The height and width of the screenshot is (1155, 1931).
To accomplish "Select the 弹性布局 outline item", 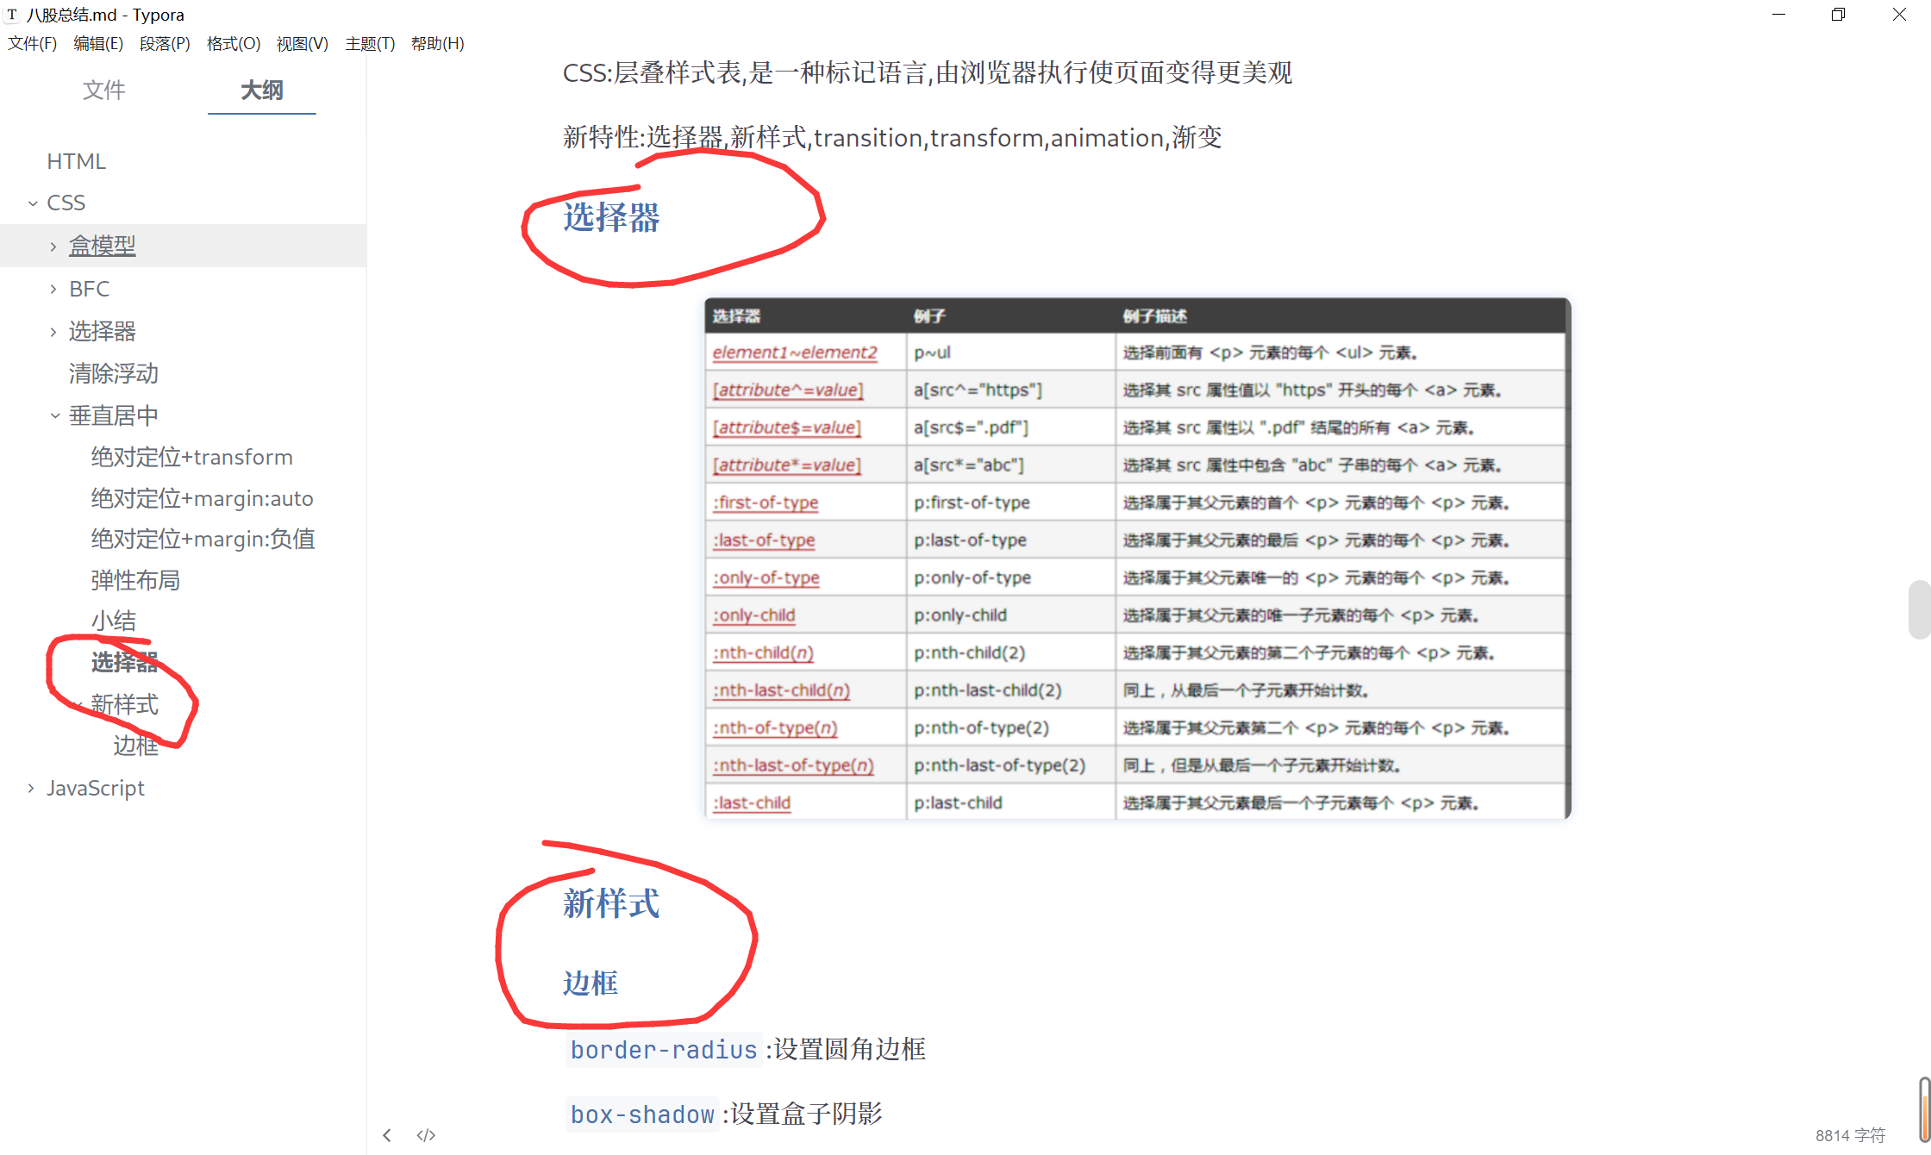I will pyautogui.click(x=135, y=579).
